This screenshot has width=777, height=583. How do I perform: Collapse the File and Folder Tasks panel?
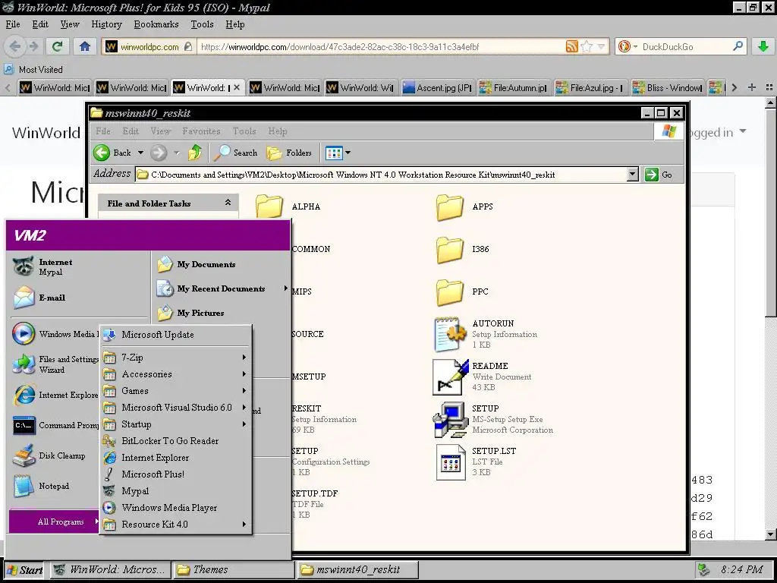[x=228, y=203]
